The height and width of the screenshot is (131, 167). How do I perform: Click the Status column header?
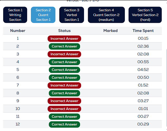[x=64, y=31]
